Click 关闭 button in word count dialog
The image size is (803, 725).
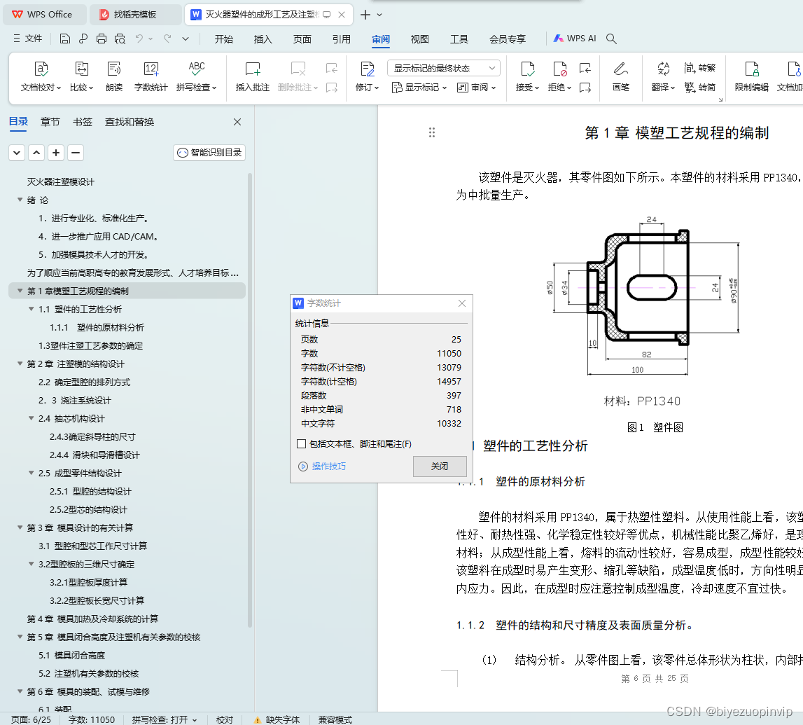tap(440, 467)
